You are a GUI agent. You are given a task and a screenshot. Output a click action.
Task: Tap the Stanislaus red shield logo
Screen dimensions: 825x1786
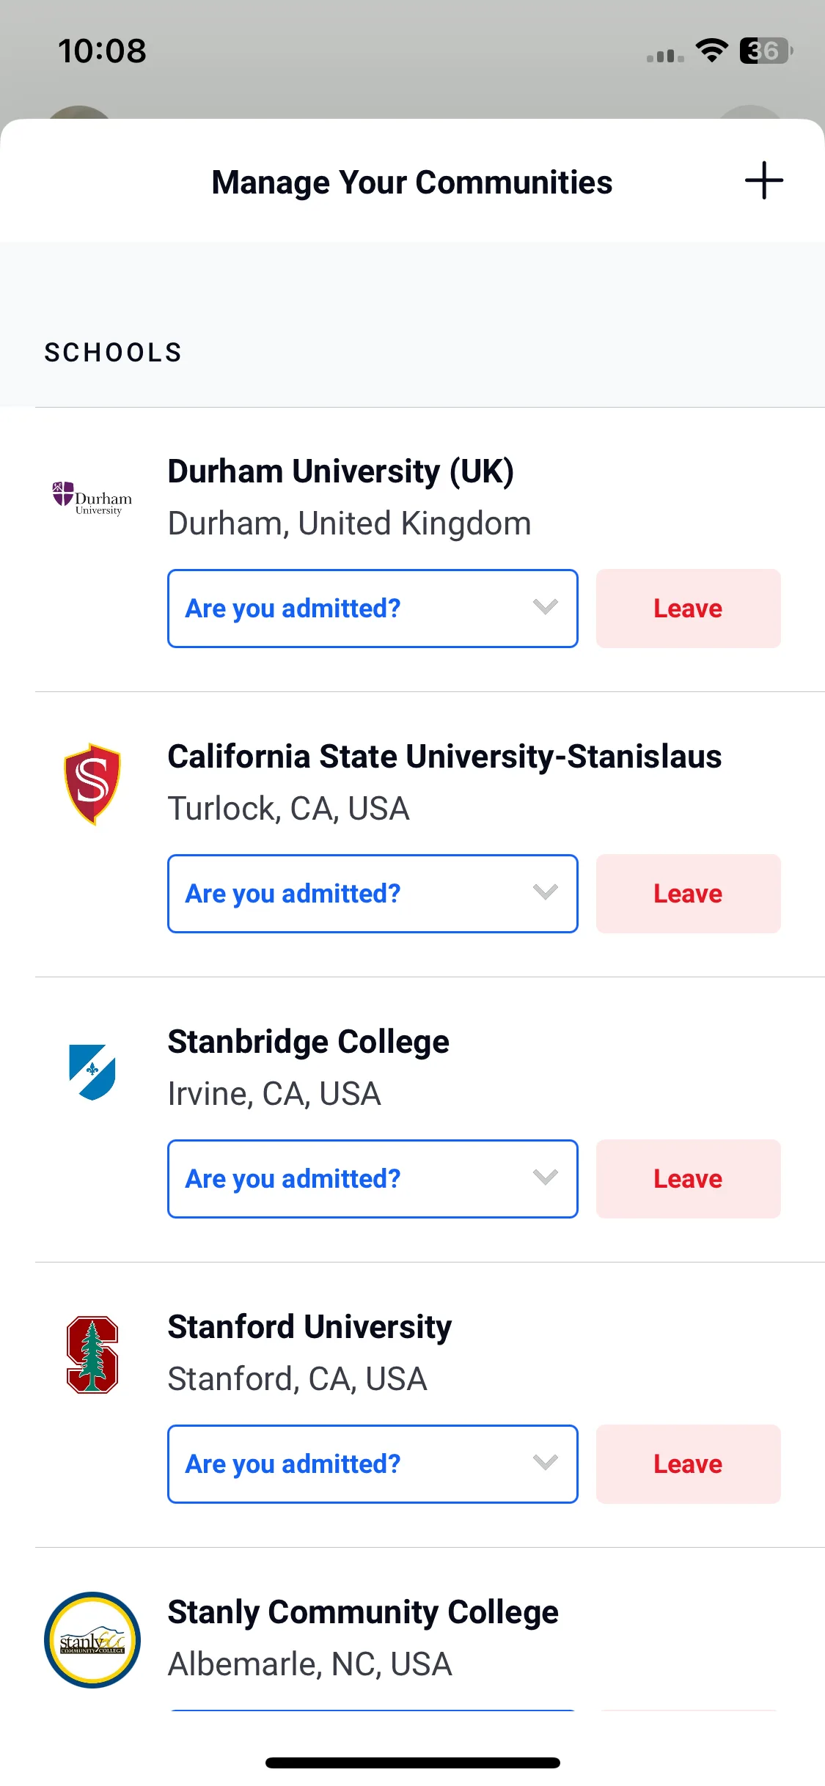click(x=92, y=784)
